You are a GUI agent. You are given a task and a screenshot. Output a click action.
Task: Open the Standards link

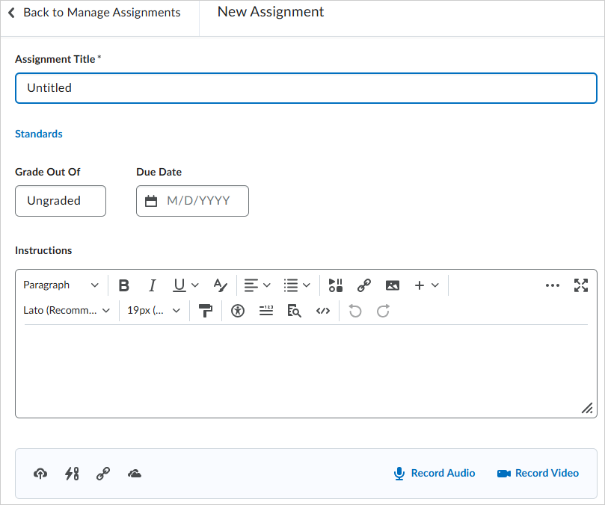pyautogui.click(x=39, y=134)
